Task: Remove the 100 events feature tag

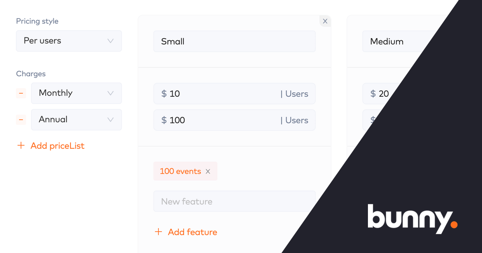Action: 208,171
